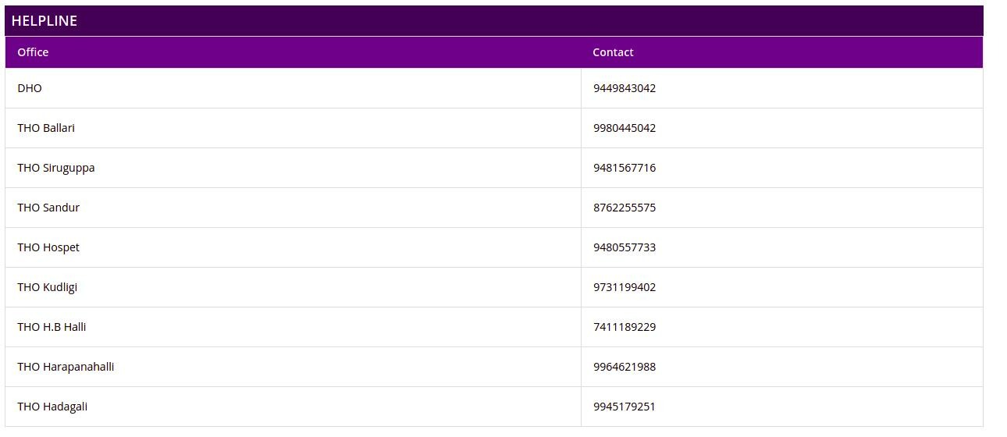Click phone number 9731199402
1007x437 pixels.
click(x=624, y=287)
